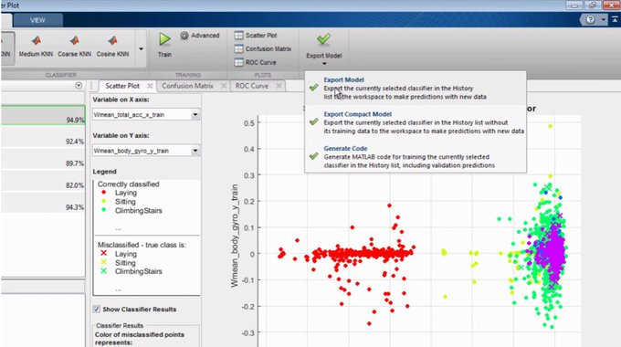Choose Export Model menu entry
The image size is (621, 347).
coord(416,88)
